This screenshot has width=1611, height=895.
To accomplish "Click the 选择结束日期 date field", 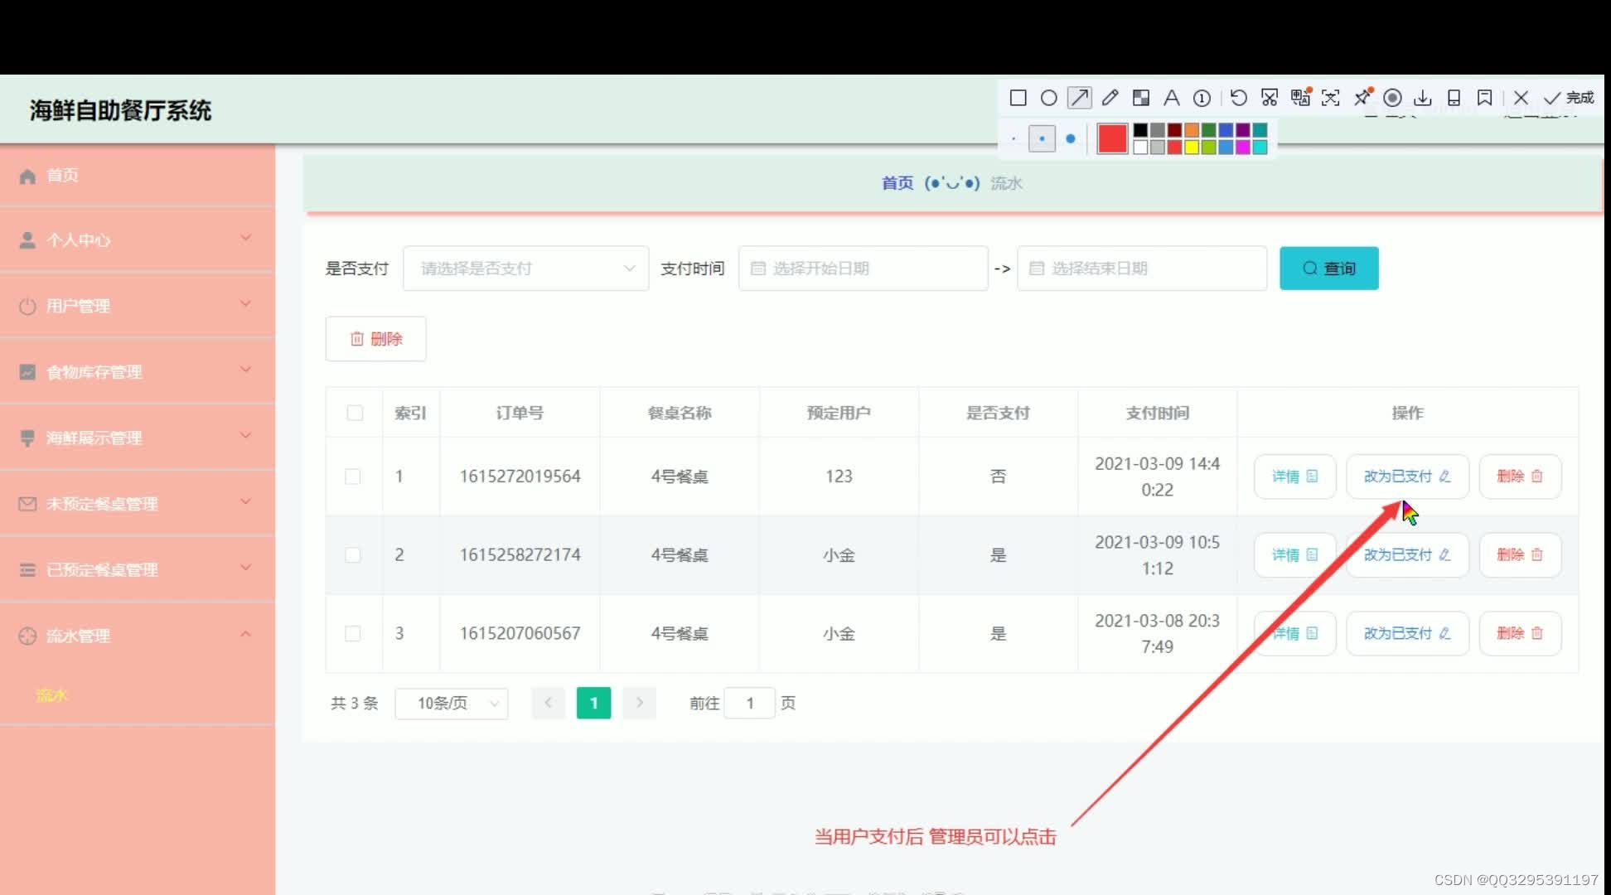I will (x=1142, y=268).
